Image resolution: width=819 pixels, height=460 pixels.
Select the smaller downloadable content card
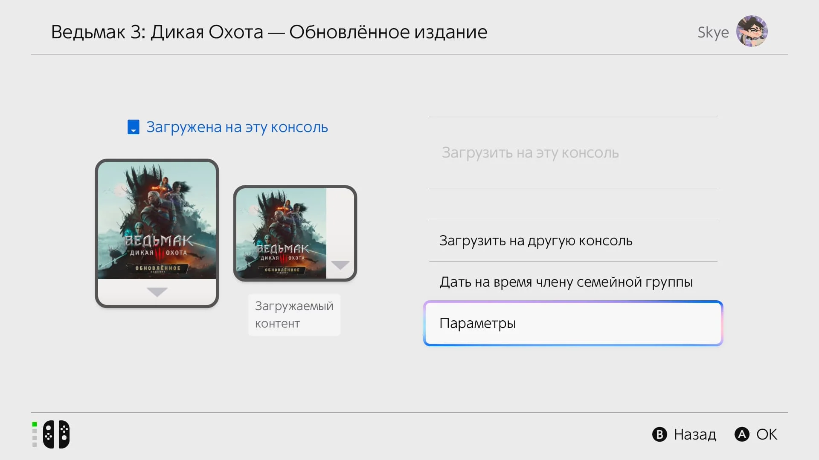click(295, 233)
